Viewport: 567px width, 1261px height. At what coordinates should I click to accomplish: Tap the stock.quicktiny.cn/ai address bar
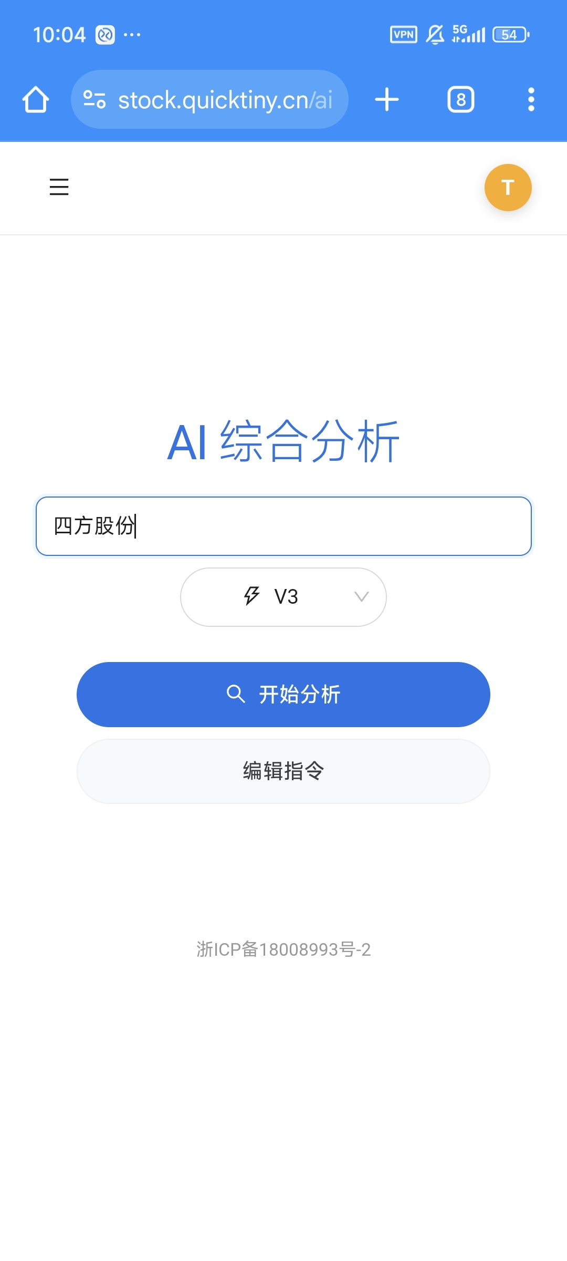(x=209, y=100)
